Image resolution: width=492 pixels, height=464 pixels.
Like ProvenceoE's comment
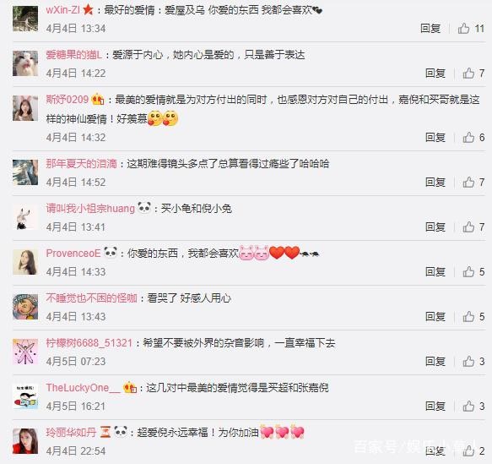(468, 272)
